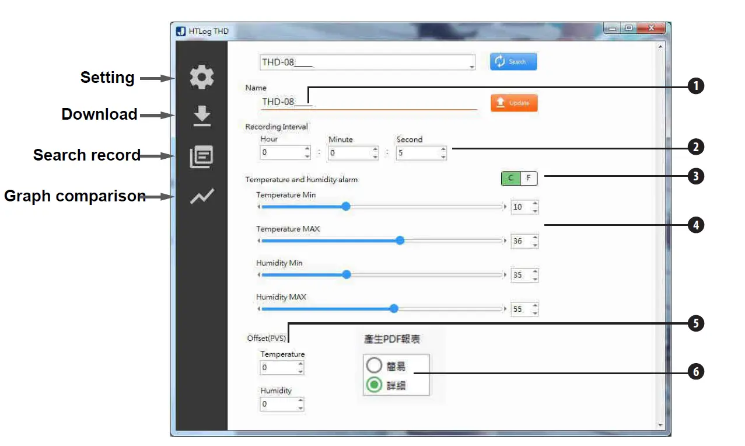
Task: Edit the Name text field THD-08
Action: [x=368, y=102]
